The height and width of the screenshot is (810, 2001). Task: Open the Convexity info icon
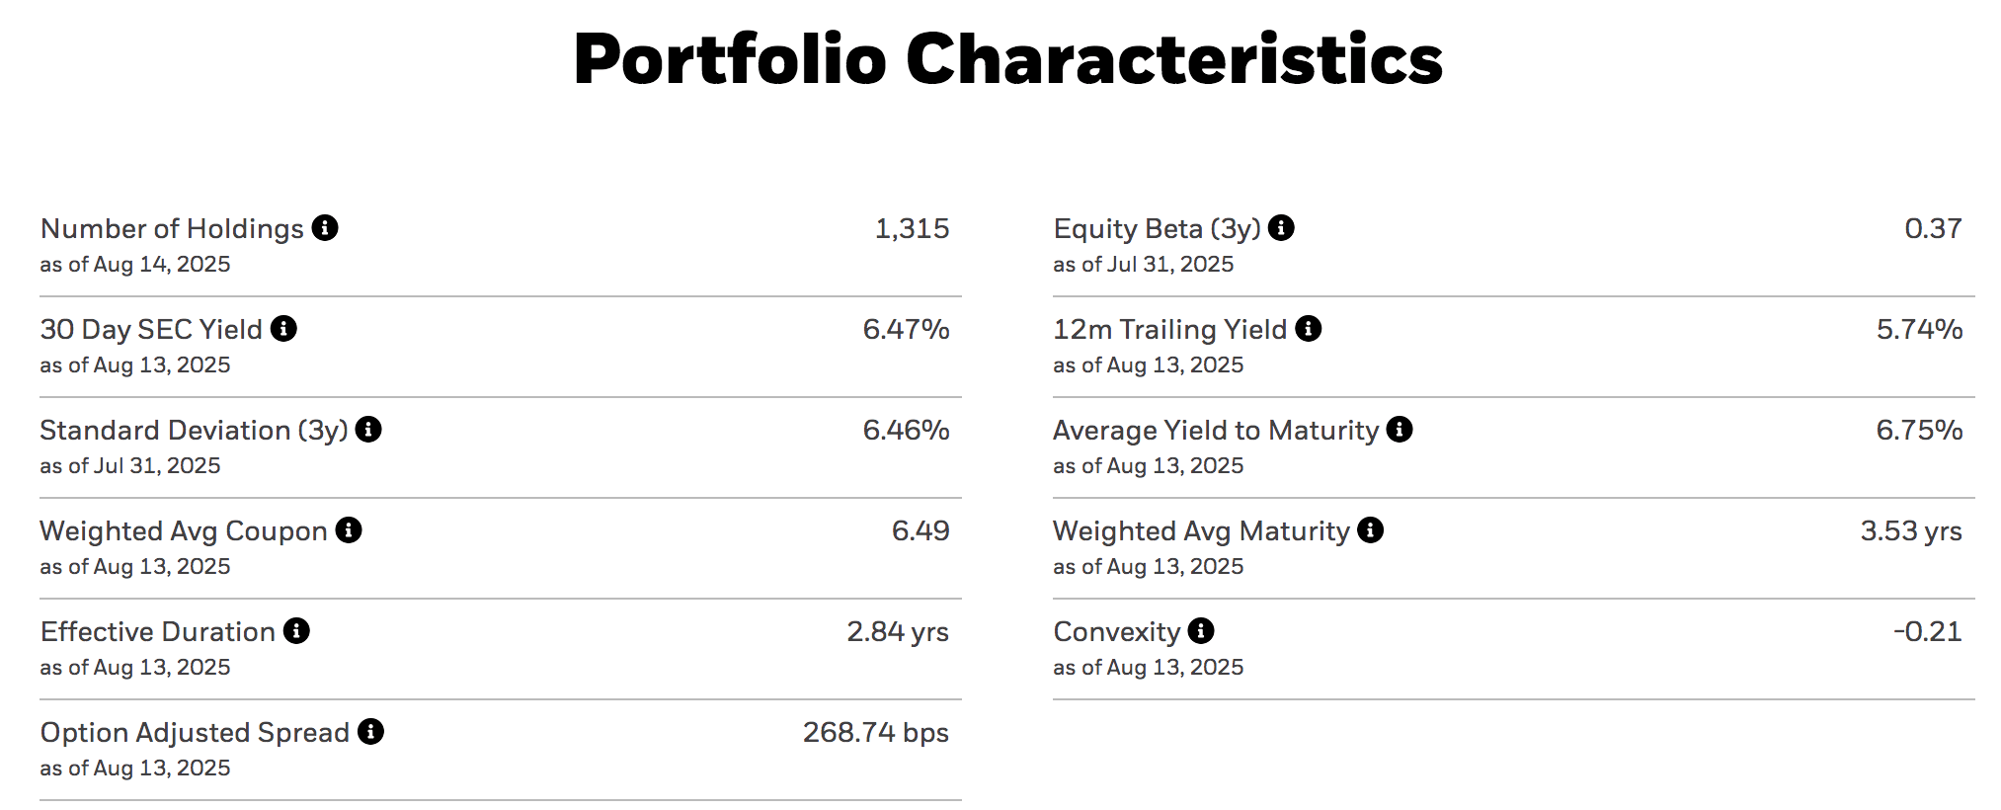tap(1201, 631)
